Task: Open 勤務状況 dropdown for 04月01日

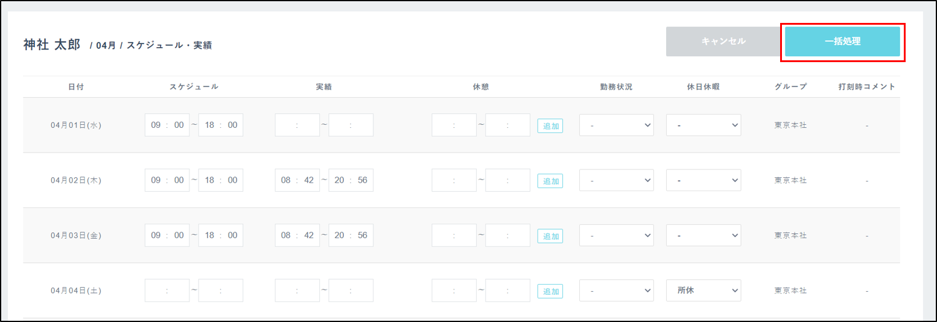Action: [x=617, y=125]
